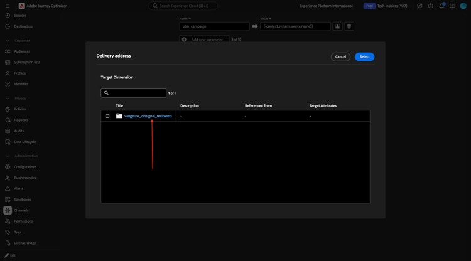Image resolution: width=471 pixels, height=261 pixels.
Task: Focus the Target Dimension search field
Action: pyautogui.click(x=133, y=93)
